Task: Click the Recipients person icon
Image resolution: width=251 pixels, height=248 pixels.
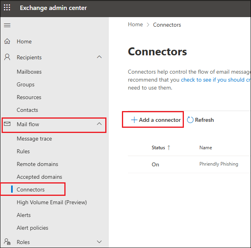Action: click(x=7, y=57)
